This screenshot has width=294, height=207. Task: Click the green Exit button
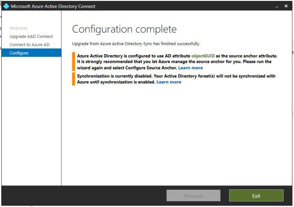(x=256, y=196)
